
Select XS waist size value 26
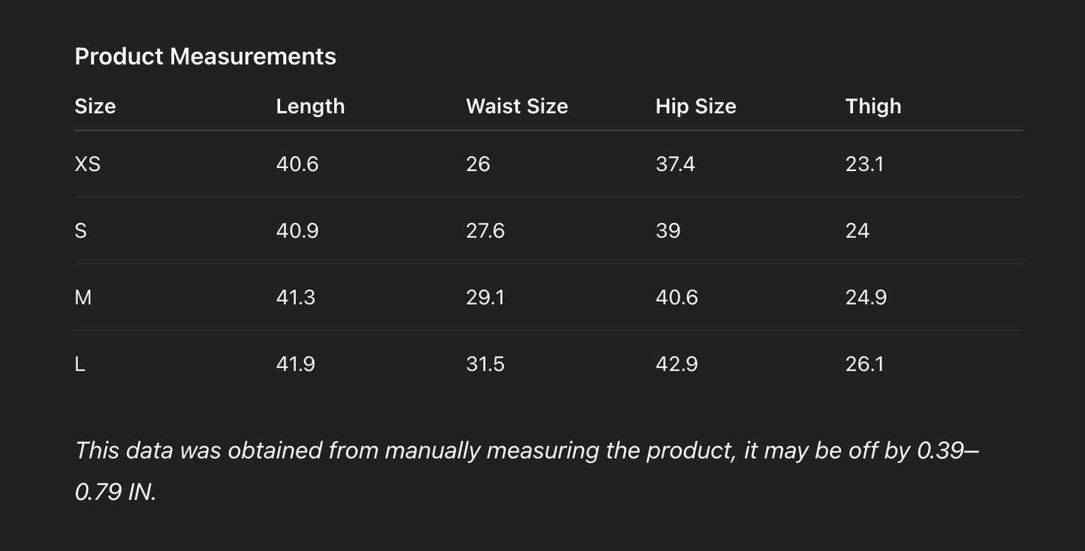coord(478,164)
